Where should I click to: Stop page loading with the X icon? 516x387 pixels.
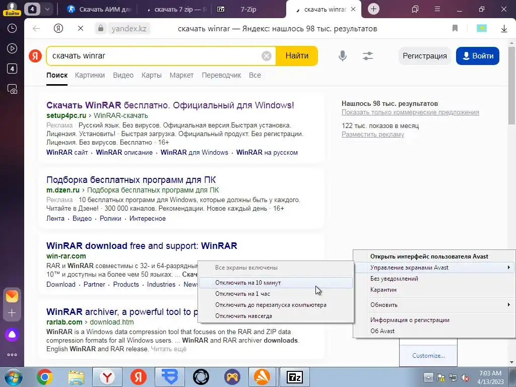click(x=80, y=29)
